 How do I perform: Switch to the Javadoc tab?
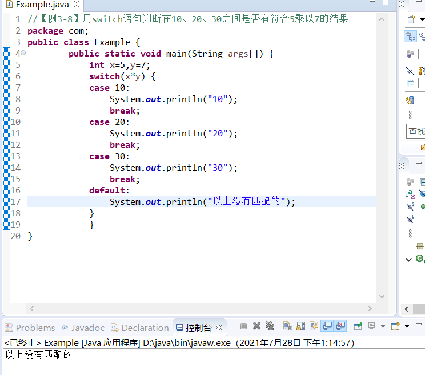pos(83,328)
